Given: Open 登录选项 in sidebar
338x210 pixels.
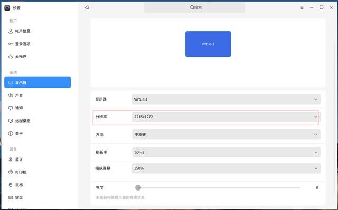Looking at the screenshot, I should tap(37, 44).
